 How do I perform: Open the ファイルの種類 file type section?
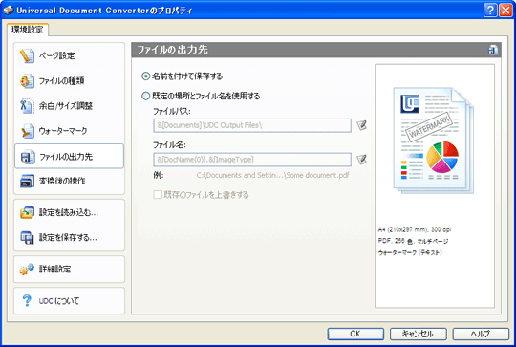(69, 81)
